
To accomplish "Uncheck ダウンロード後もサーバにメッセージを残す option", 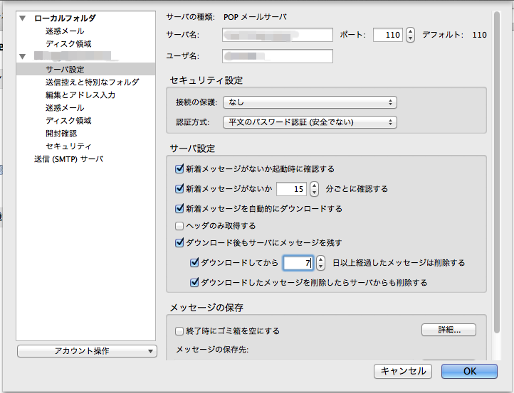I will 179,243.
